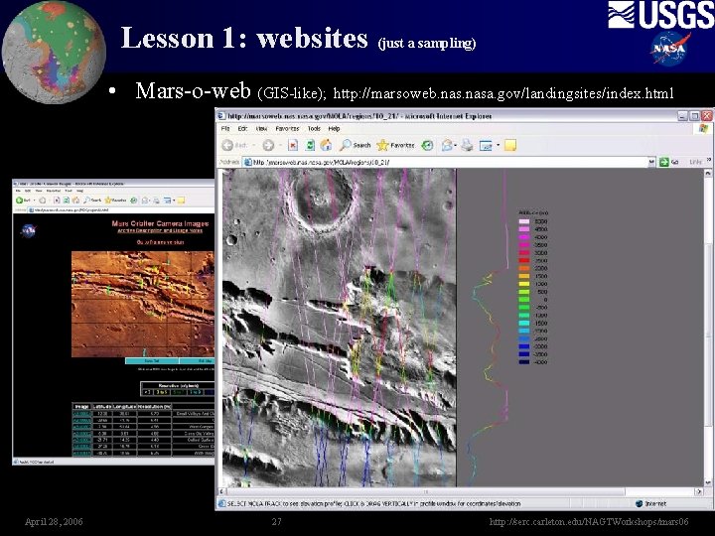Click Mars Orbiter Camera Images heading

point(160,223)
